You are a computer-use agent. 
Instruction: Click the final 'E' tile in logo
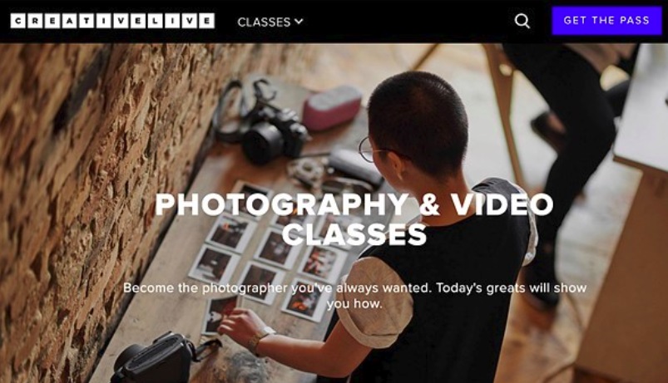206,21
